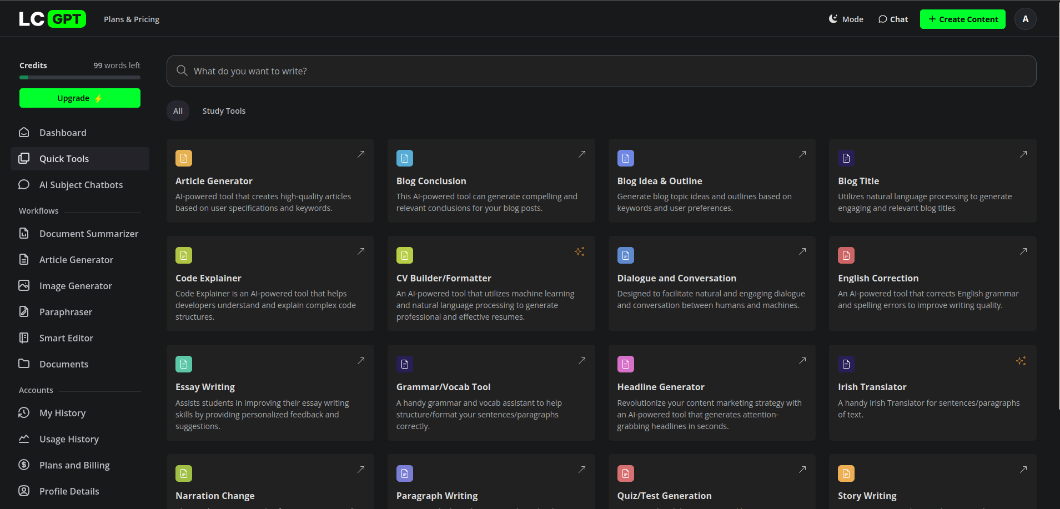
Task: Open the CV Builder/Formatter tool title
Action: [444, 278]
